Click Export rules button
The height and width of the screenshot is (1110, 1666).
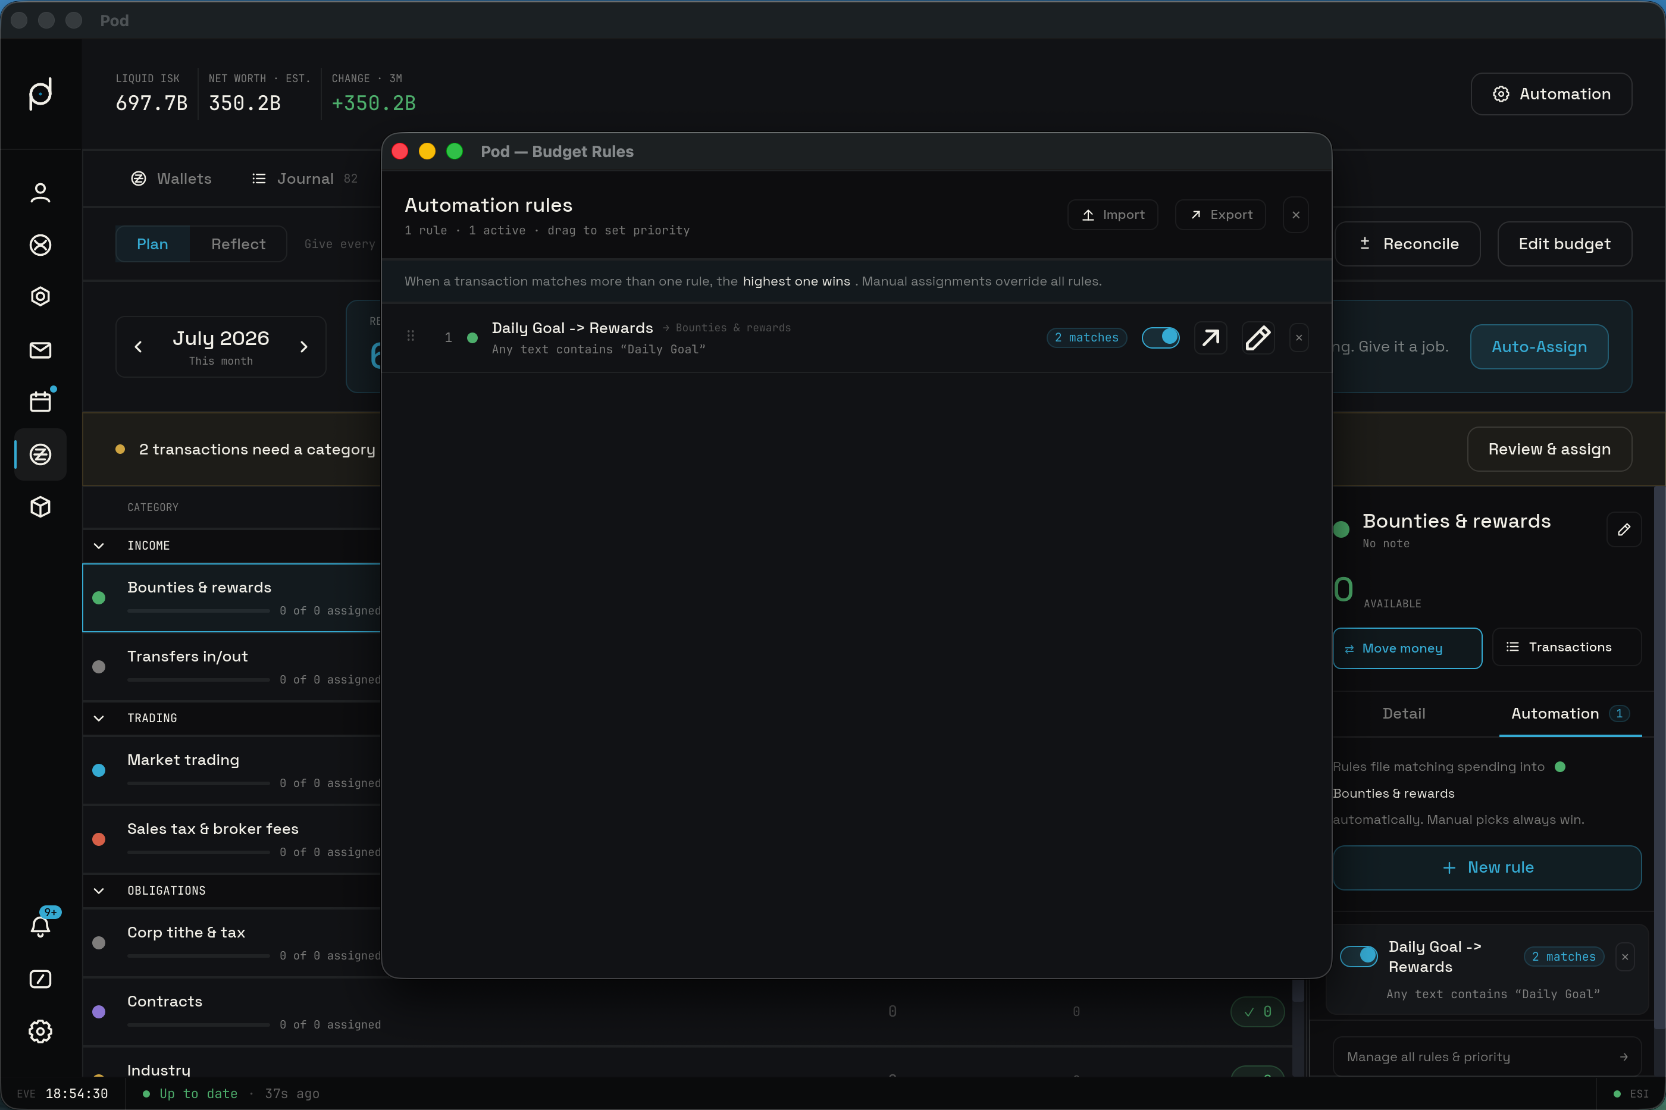(1221, 215)
